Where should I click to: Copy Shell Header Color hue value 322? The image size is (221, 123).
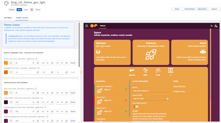click(x=38, y=102)
